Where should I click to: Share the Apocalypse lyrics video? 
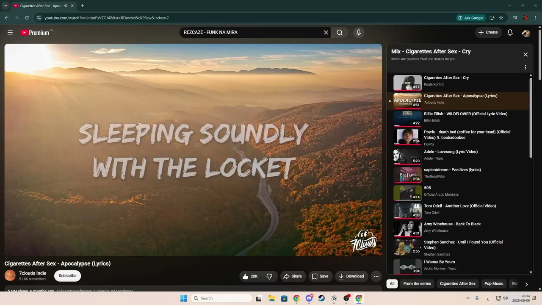pos(293,276)
